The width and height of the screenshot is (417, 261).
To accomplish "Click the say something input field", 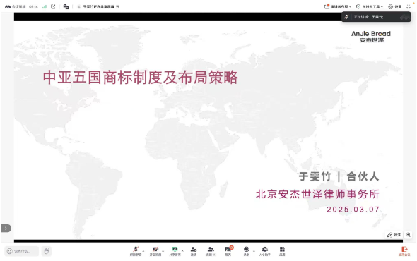I will (22, 251).
